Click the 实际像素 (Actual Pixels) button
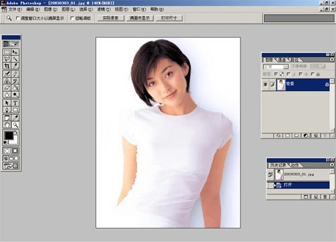The width and height of the screenshot is (336, 242). point(111,18)
